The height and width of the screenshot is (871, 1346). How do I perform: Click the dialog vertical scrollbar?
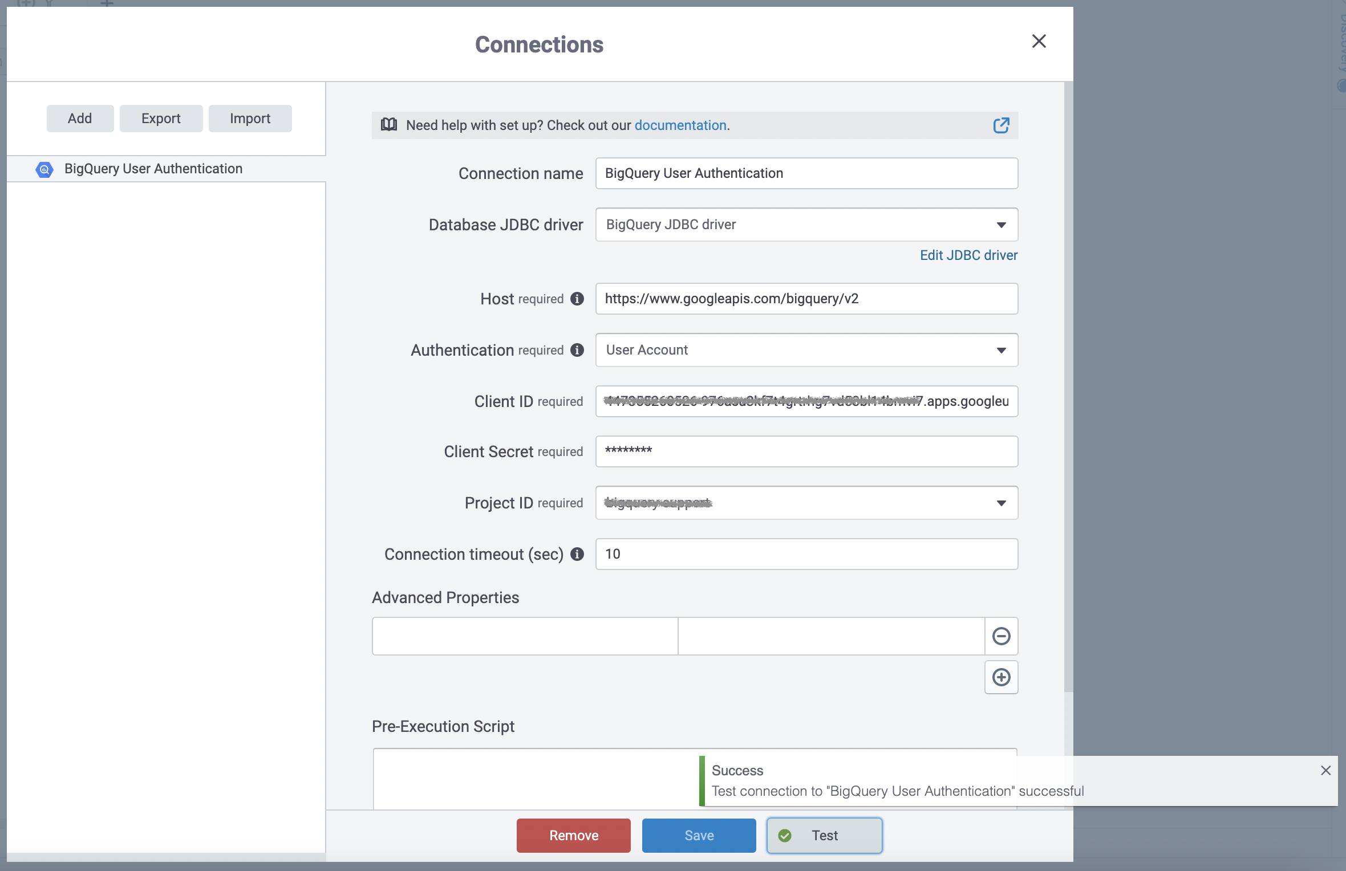1068,388
